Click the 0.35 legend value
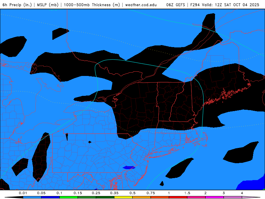Viewport: 265px width, 199px height. pyautogui.click(x=114, y=193)
